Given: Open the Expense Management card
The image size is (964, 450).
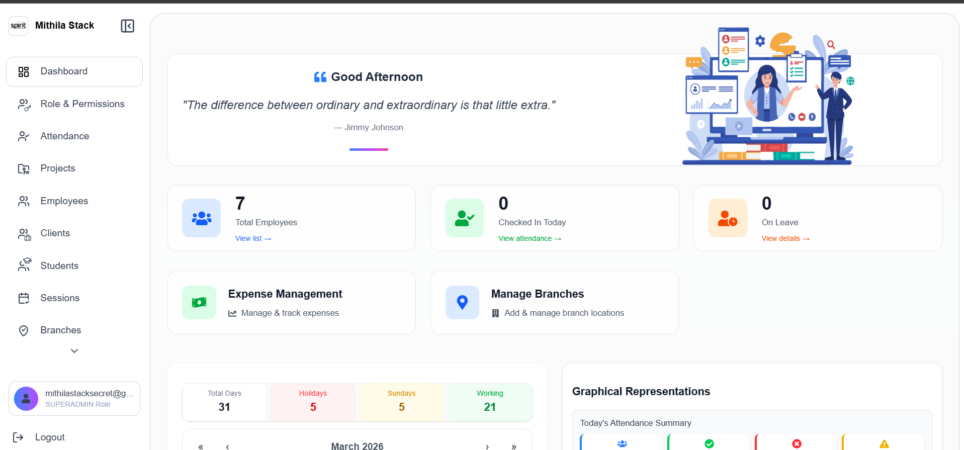Looking at the screenshot, I should pyautogui.click(x=292, y=303).
